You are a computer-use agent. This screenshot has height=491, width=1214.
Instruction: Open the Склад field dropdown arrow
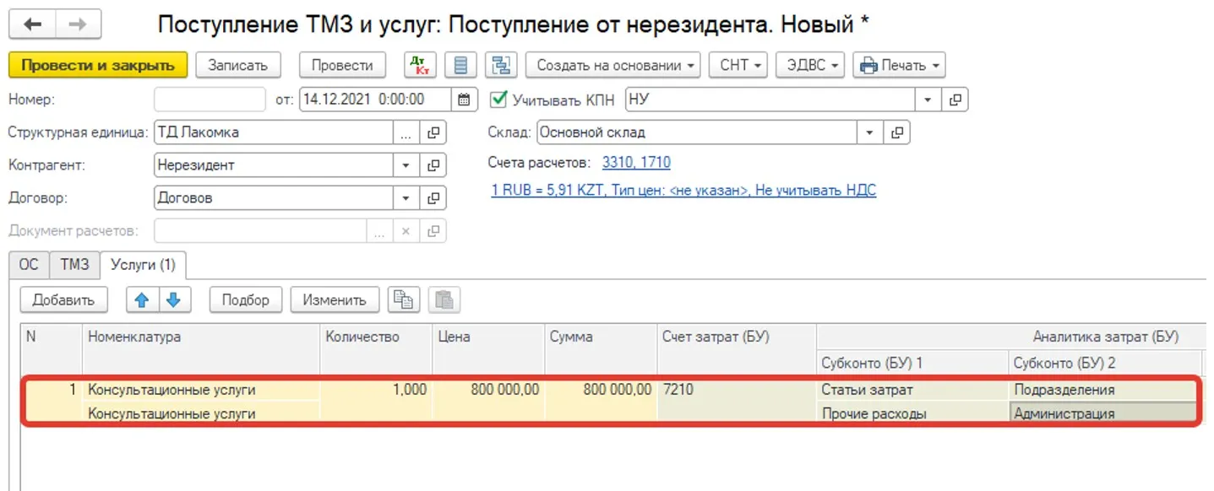pos(870,132)
